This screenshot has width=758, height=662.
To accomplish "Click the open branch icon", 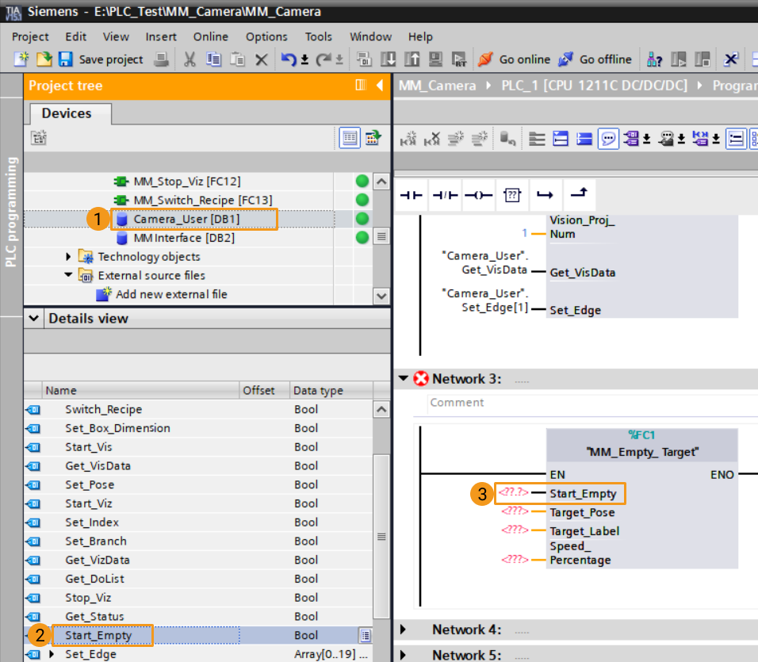I will [x=545, y=195].
